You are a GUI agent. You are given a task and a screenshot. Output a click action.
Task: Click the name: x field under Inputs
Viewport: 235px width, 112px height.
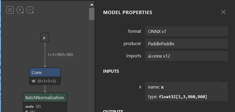[x=184, y=87]
